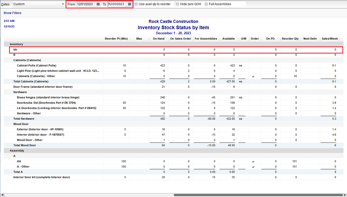Open the To date calendar picker
This screenshot has width=347, height=197.
(x=129, y=4)
